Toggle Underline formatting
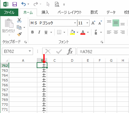129x113 pixels. pos(46,32)
